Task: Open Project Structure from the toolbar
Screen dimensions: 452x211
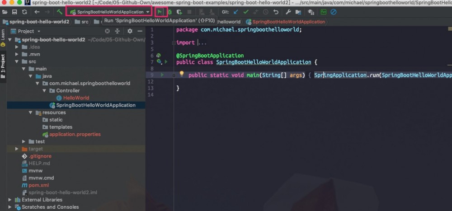Action: (298, 12)
